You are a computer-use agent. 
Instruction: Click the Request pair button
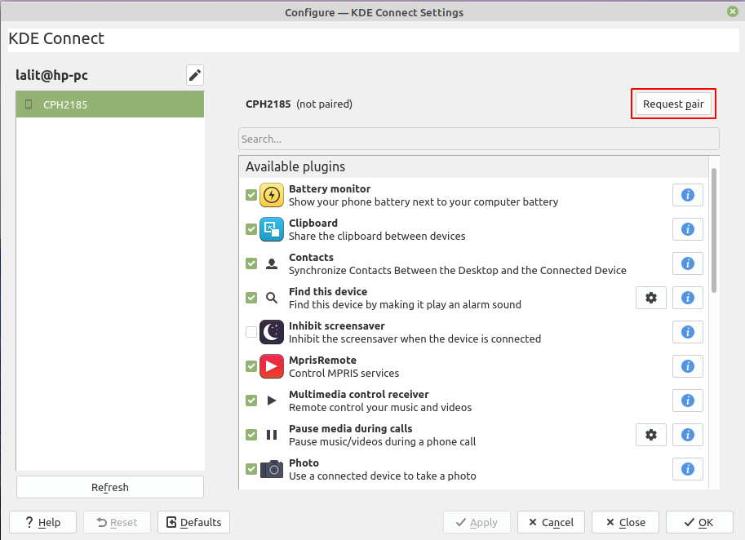(x=673, y=104)
